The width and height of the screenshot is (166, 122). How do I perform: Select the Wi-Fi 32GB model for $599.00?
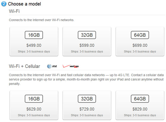click(87, 41)
